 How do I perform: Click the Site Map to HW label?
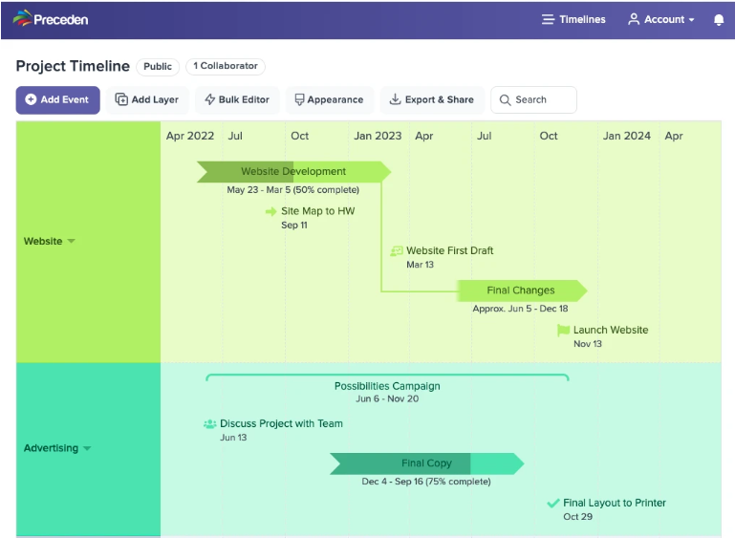318,211
